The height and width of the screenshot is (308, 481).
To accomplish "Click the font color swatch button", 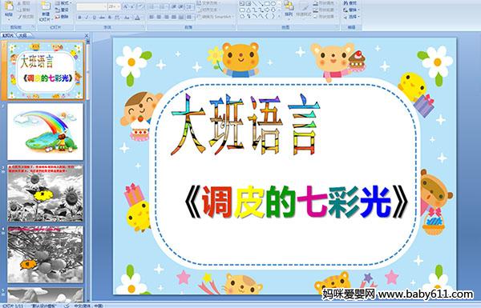I will point(137,18).
